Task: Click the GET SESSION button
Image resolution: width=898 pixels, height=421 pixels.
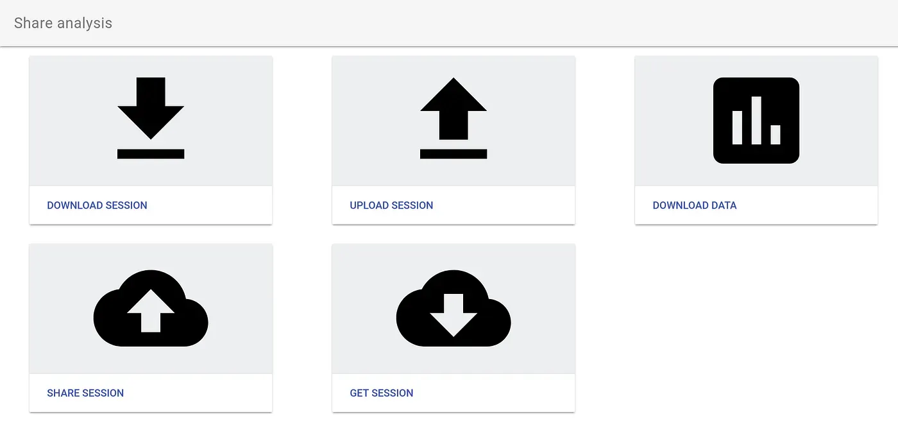Action: point(382,393)
